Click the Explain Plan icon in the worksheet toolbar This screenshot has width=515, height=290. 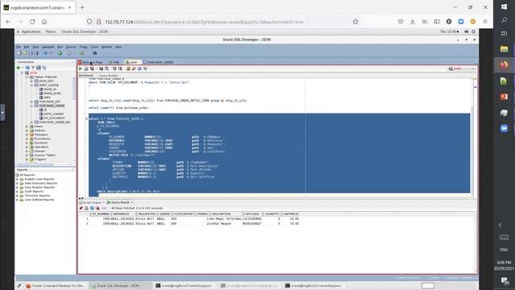pos(92,68)
